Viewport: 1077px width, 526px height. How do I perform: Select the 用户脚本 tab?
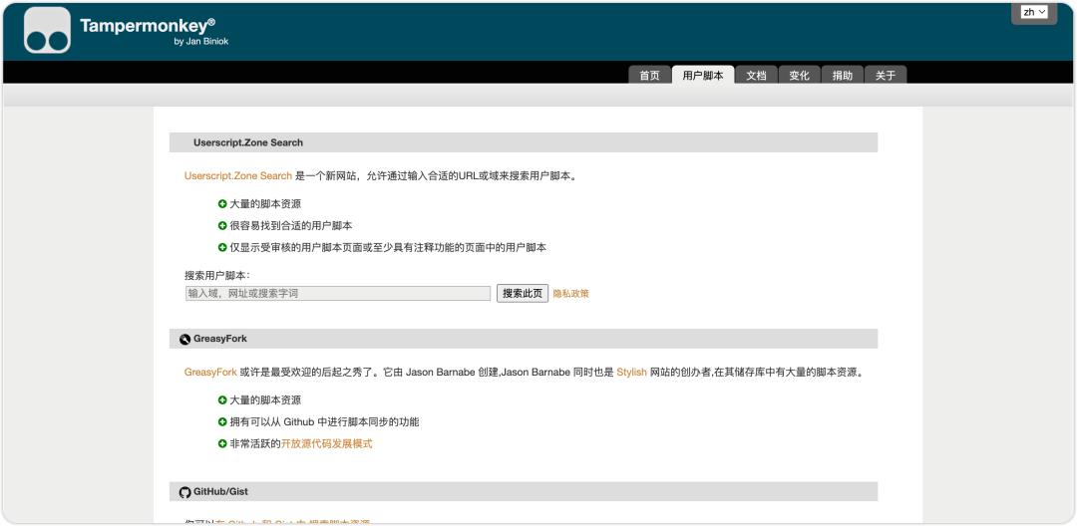[x=703, y=75]
